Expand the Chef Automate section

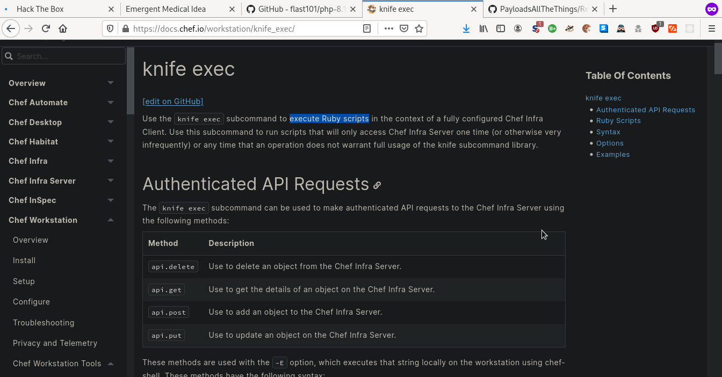click(x=111, y=102)
